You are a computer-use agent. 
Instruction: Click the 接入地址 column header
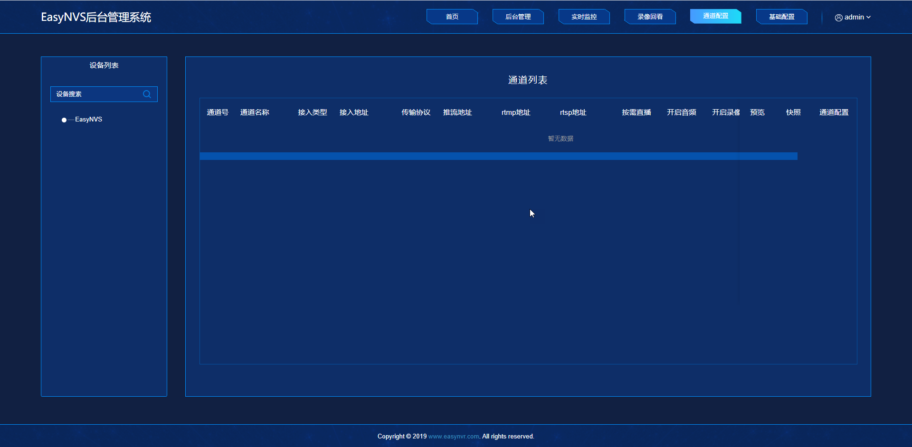(x=354, y=112)
